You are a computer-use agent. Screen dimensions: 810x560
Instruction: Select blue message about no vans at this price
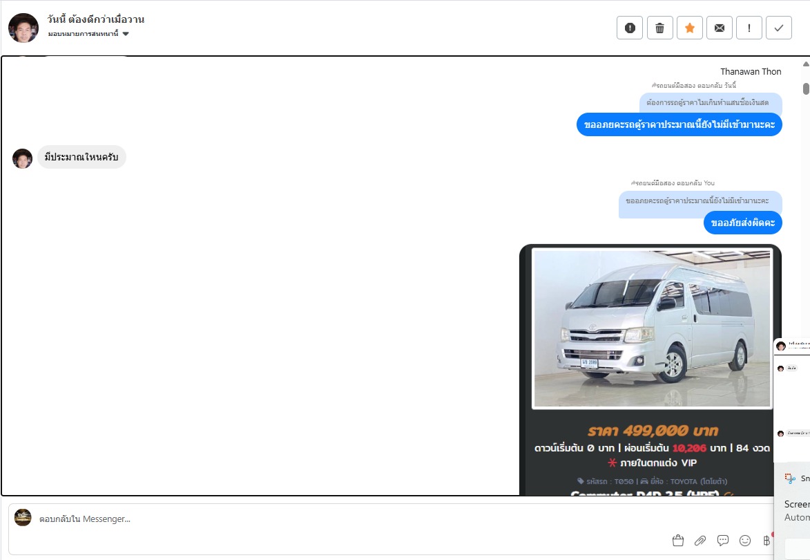[x=679, y=124]
